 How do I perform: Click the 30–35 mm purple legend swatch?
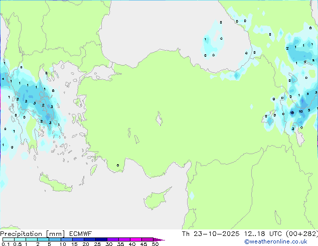click(113, 239)
